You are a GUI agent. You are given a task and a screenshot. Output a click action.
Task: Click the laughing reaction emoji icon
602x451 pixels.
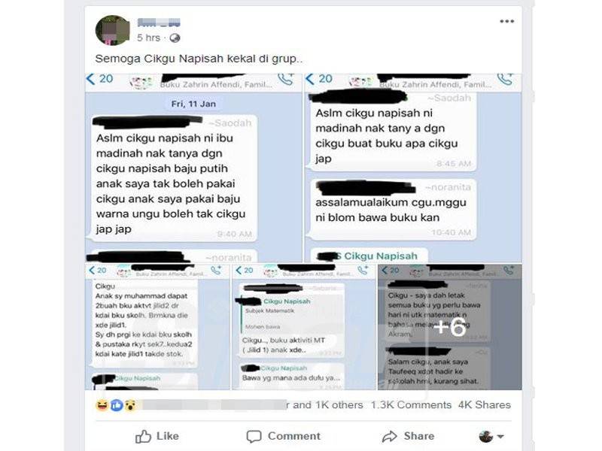coord(102,405)
